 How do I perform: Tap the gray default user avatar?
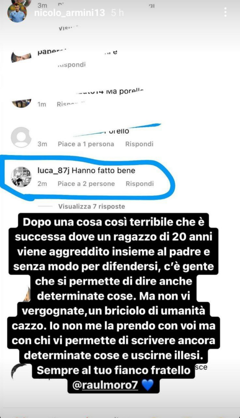pyautogui.click(x=21, y=137)
